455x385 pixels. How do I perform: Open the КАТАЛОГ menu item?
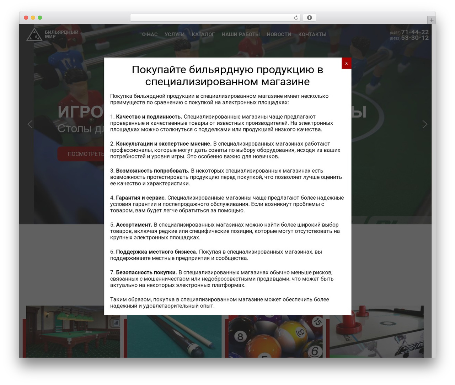(x=203, y=34)
